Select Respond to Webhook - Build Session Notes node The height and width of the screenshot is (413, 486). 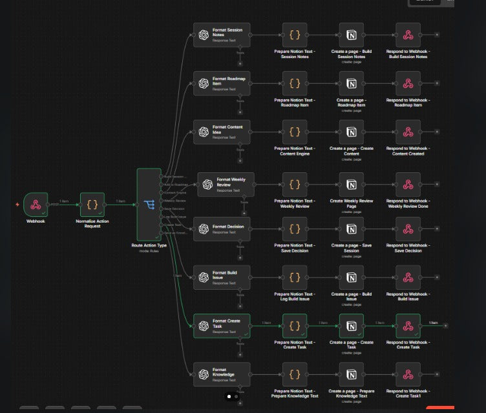pos(408,35)
